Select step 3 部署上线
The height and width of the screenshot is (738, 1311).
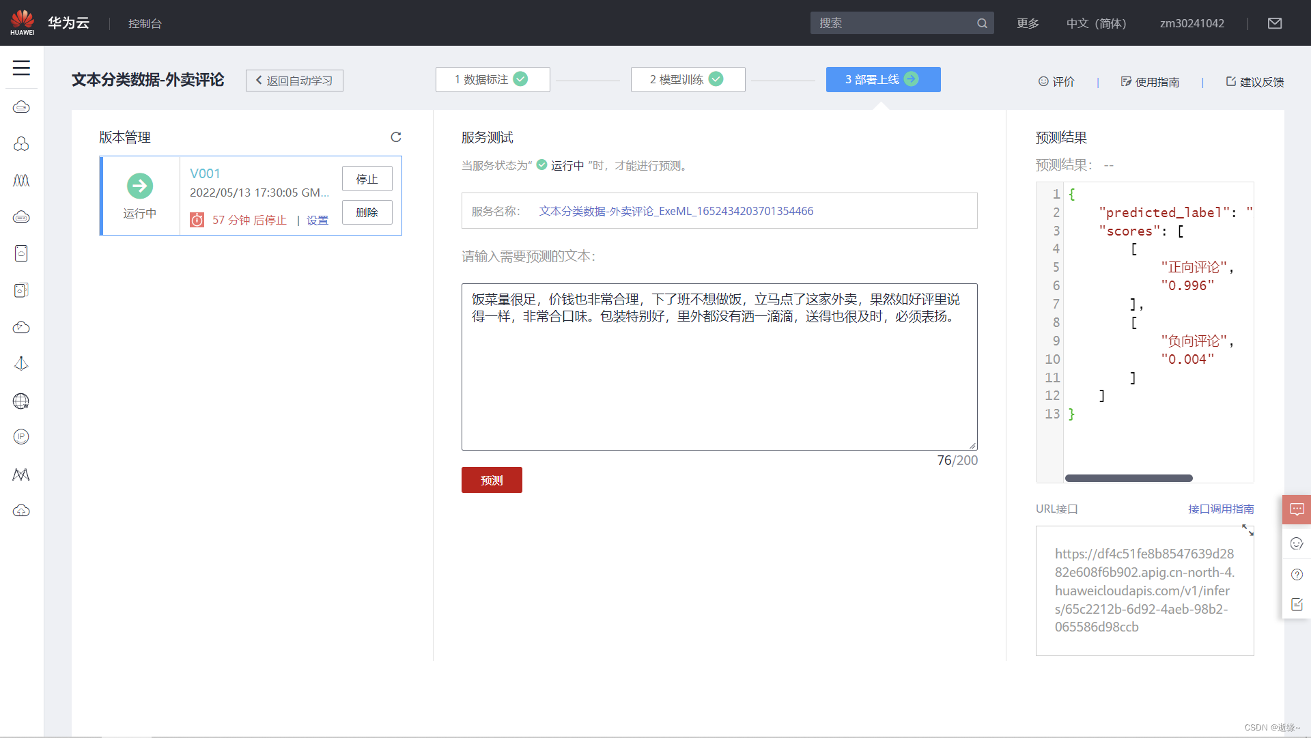883,79
